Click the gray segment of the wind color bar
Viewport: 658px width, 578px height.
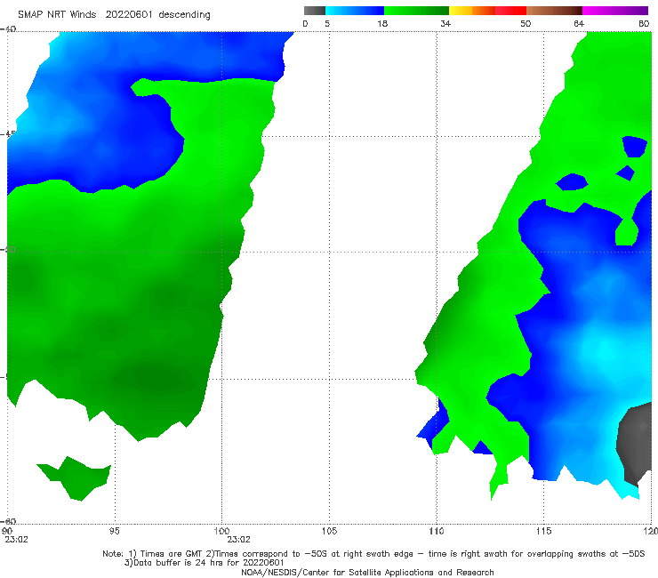pyautogui.click(x=314, y=11)
